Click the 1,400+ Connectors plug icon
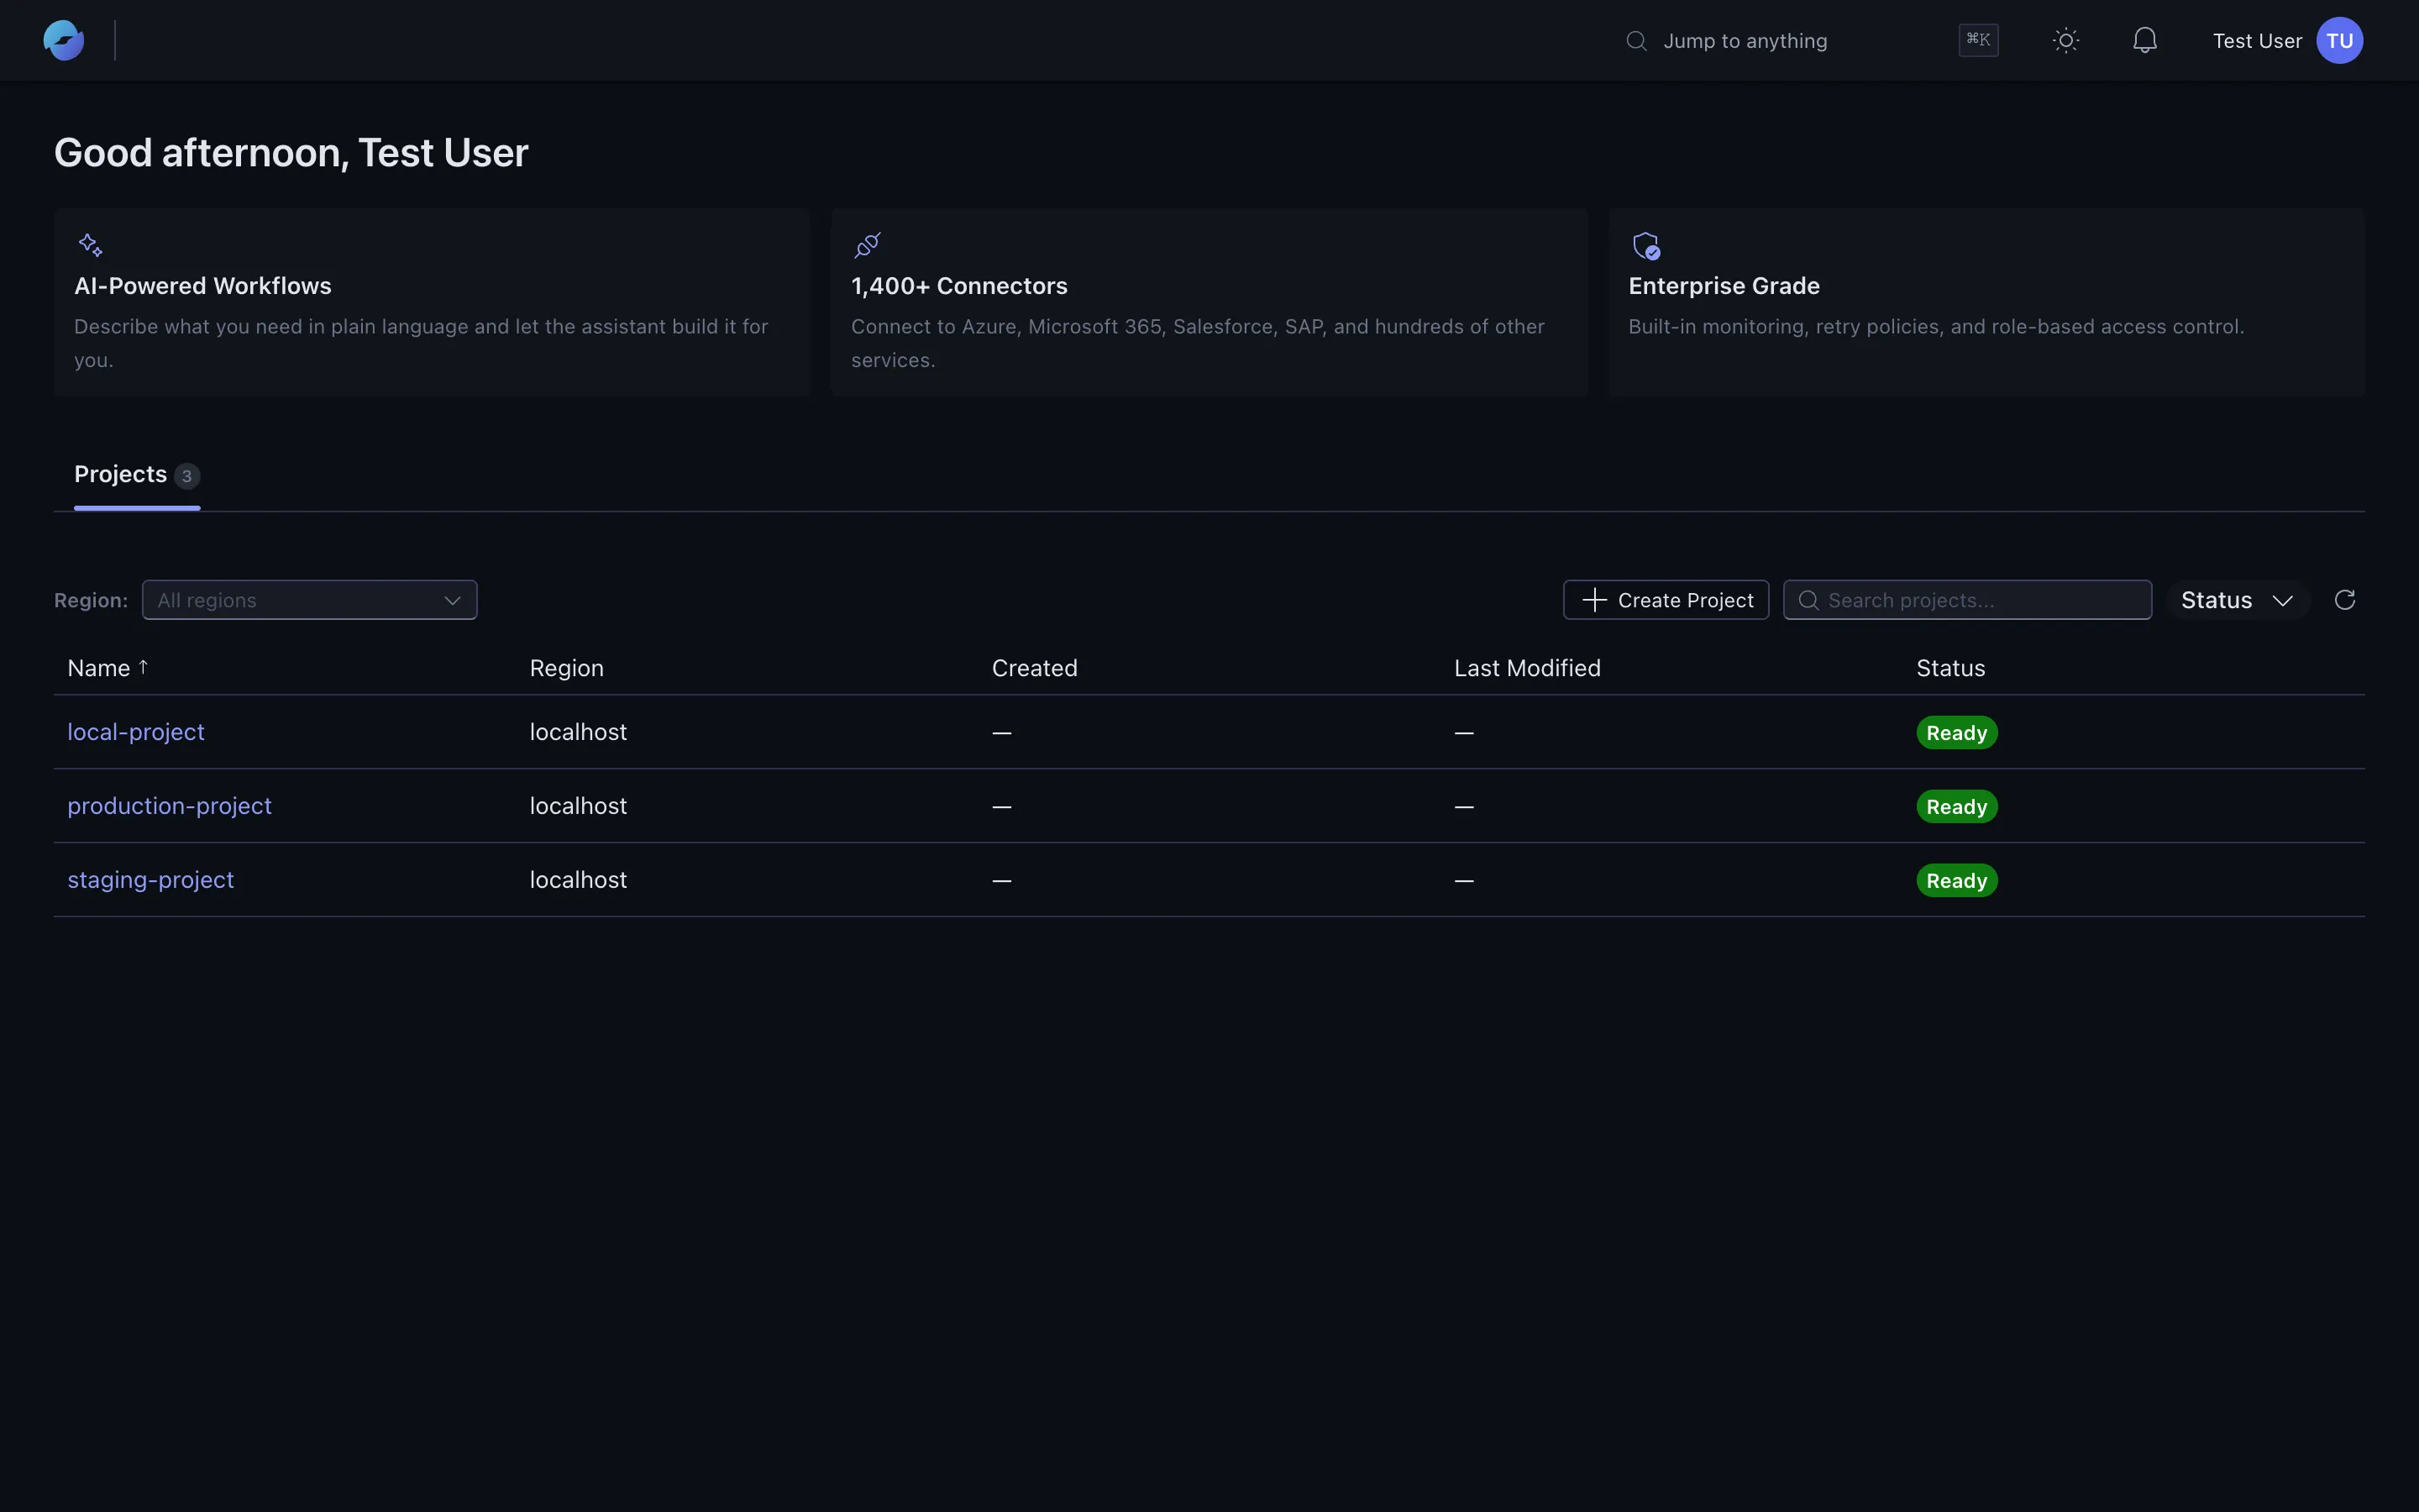Image resolution: width=2419 pixels, height=1512 pixels. pos(868,245)
